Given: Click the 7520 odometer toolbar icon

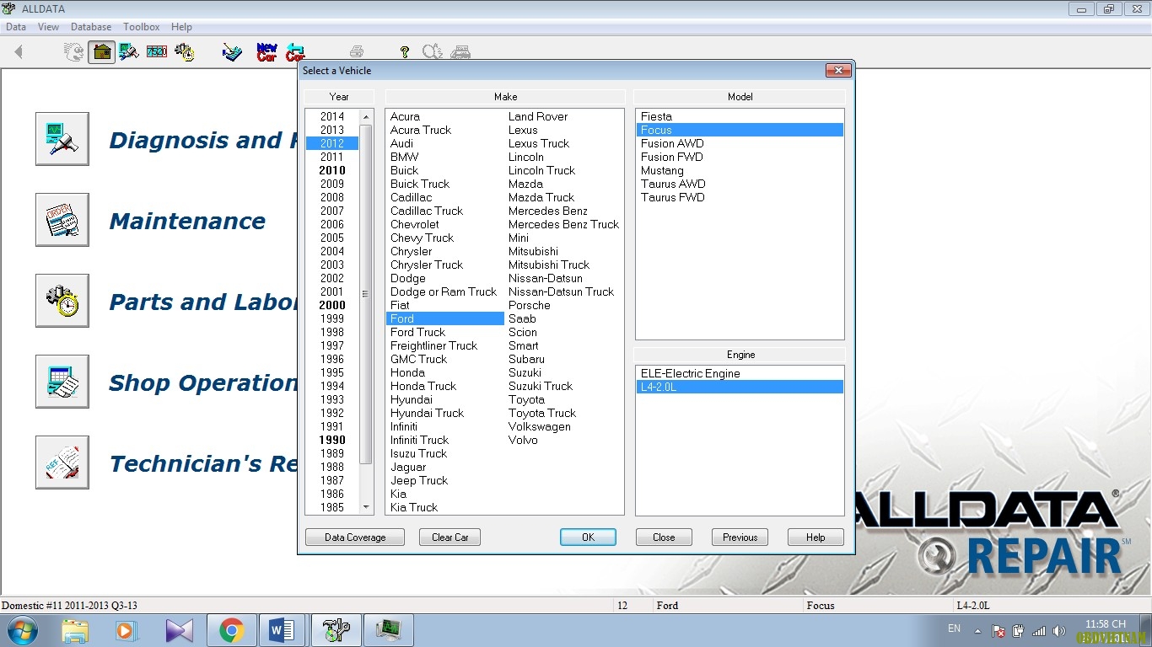Looking at the screenshot, I should pyautogui.click(x=157, y=52).
